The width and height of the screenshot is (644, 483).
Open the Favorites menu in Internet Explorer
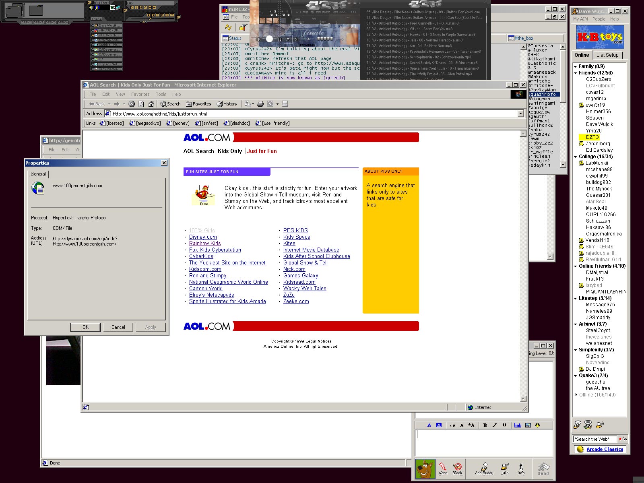coord(140,94)
